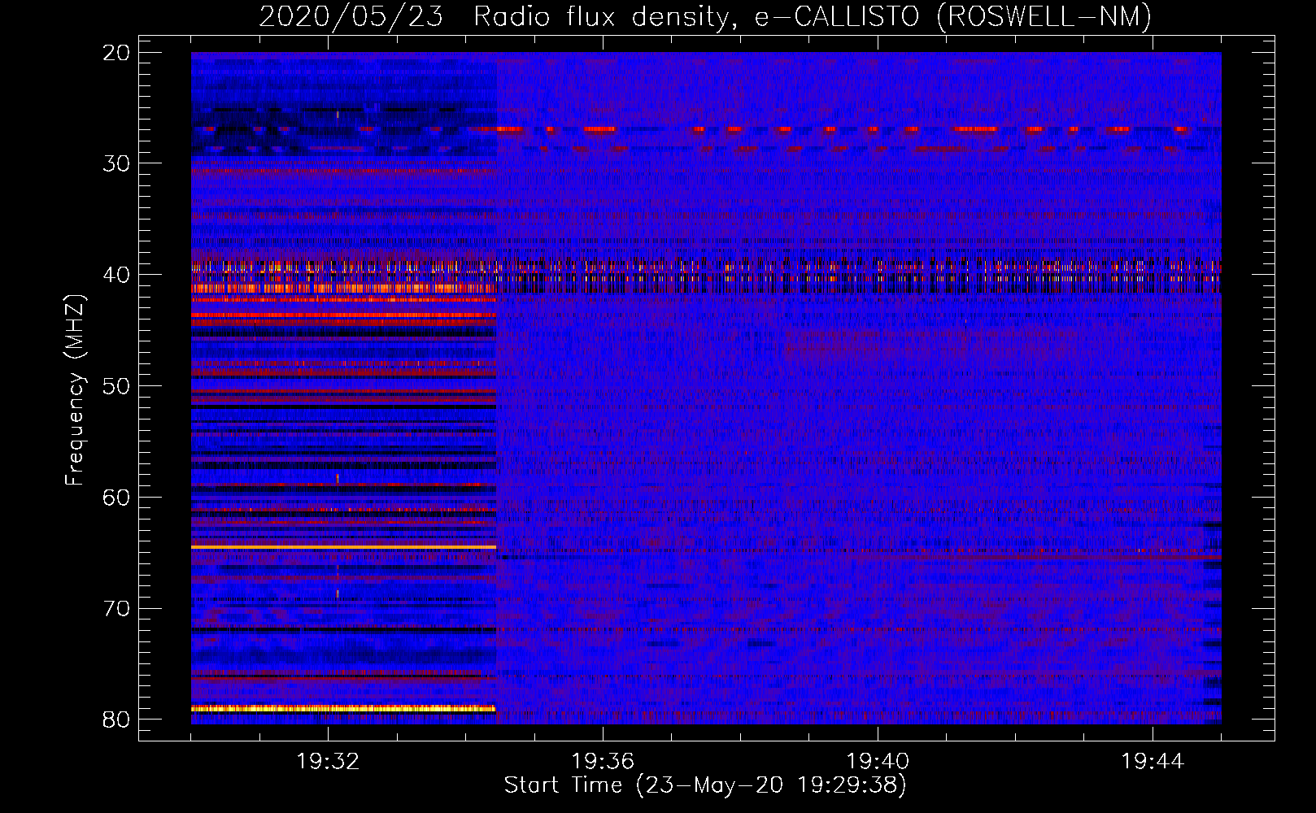Click the yellow horizontal line near 64.5 MHz
The height and width of the screenshot is (813, 1316).
343,547
